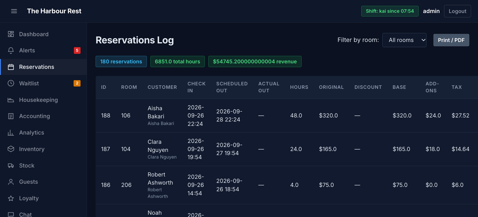Viewport: 478px width, 217px height.
Task: Click the Accounting ledger icon
Action: [x=11, y=116]
